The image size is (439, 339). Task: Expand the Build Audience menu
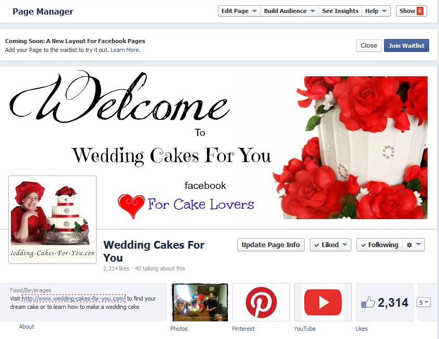tap(290, 11)
